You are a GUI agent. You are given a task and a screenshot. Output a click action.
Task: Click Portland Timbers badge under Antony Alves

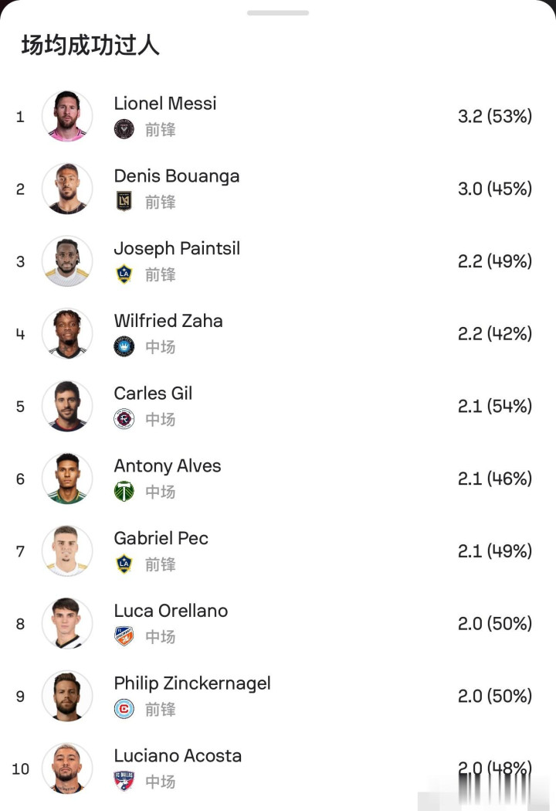point(124,492)
